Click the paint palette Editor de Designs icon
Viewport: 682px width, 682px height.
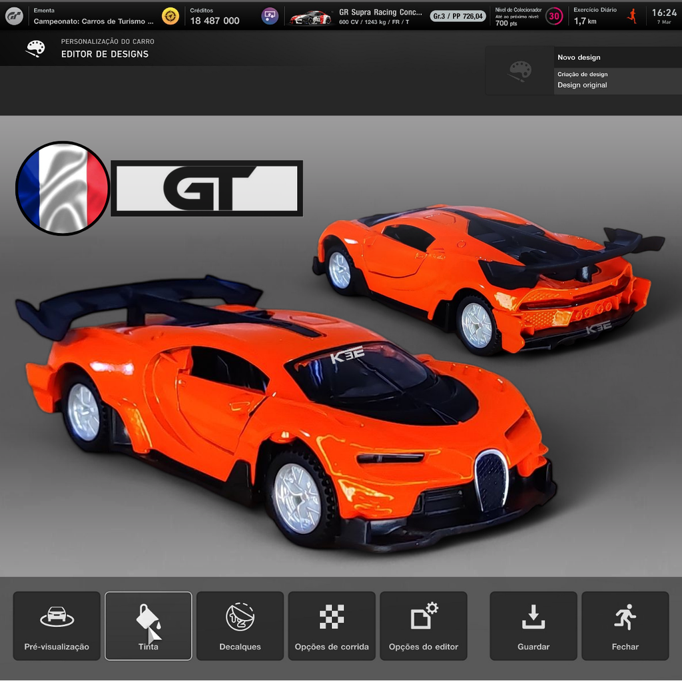(36, 48)
